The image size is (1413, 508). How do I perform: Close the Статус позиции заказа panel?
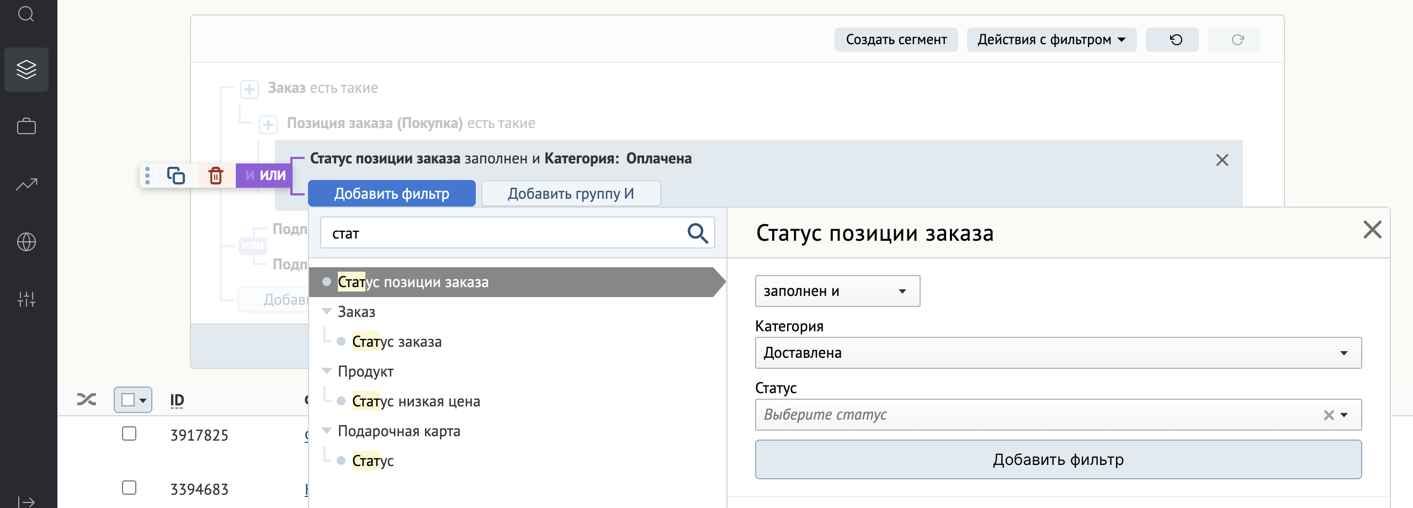1372,230
